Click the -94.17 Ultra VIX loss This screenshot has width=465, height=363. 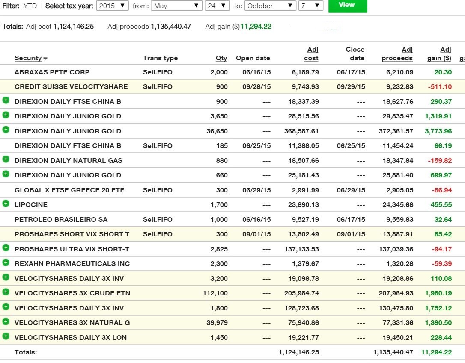click(x=442, y=249)
